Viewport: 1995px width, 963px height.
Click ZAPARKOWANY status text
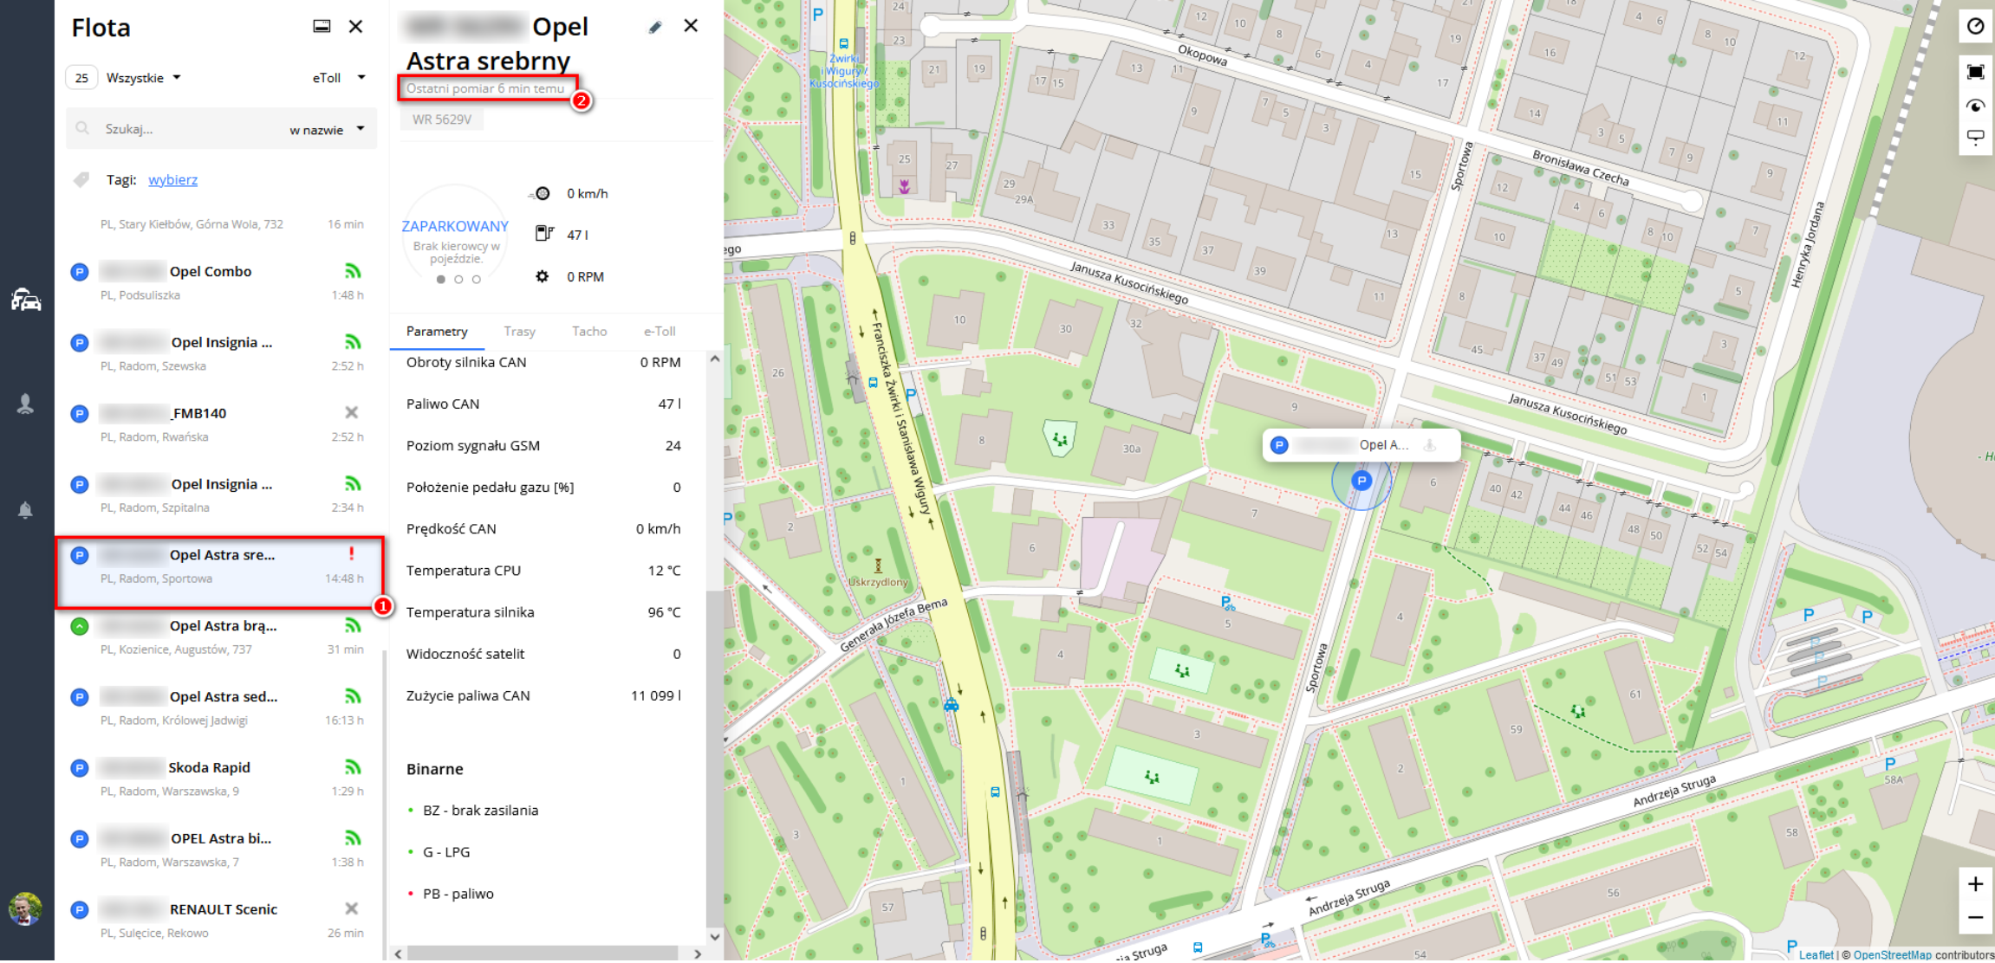(455, 226)
